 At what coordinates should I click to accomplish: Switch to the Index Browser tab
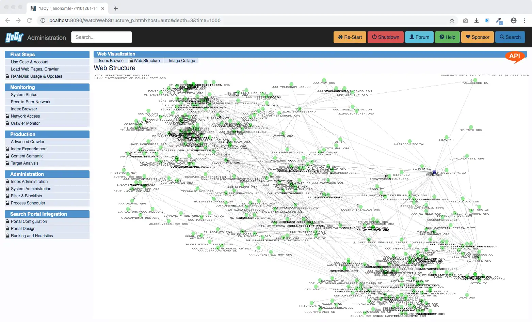click(112, 61)
